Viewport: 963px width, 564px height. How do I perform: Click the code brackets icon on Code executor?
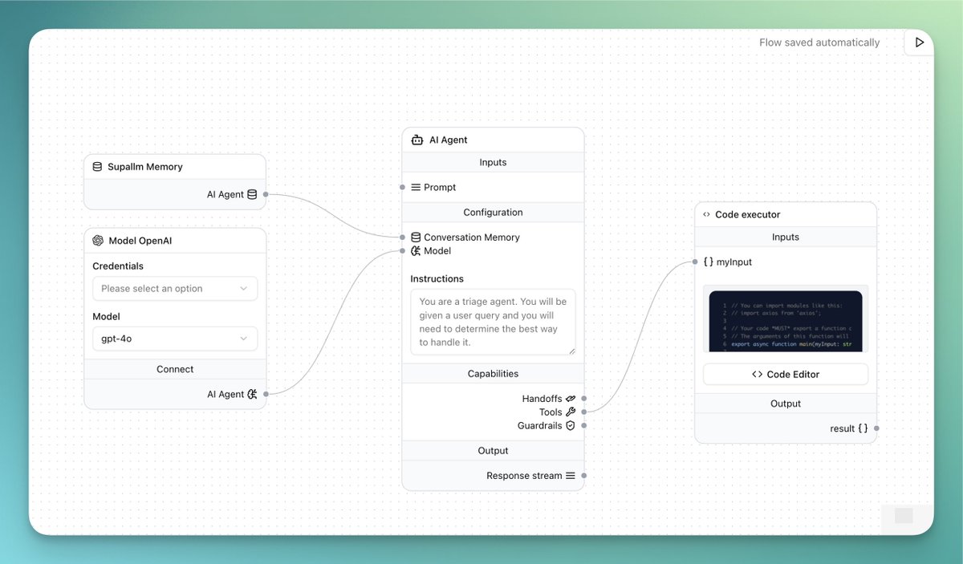708,213
